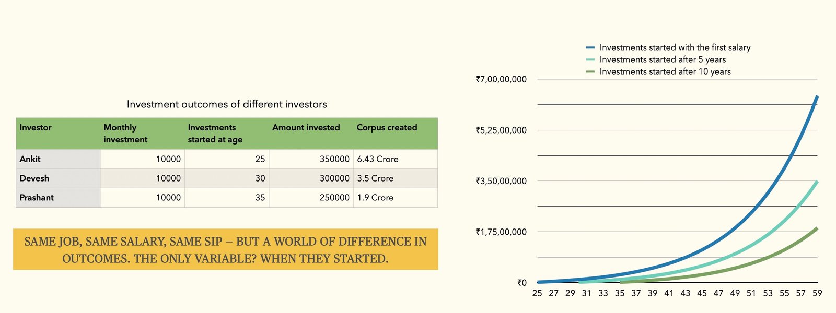Select the 'Amount invested' column header
Image resolution: width=836 pixels, height=313 pixels.
(306, 128)
